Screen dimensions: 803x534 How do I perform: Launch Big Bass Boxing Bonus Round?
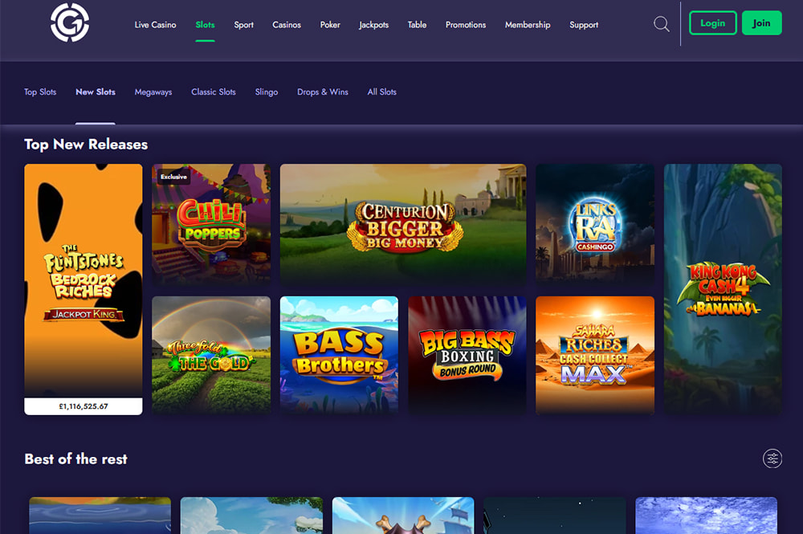467,355
